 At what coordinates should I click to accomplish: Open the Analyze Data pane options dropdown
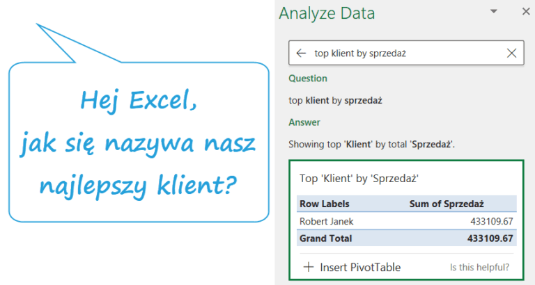click(x=494, y=12)
